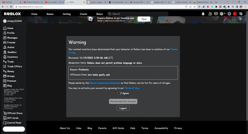Open the desktop app via Open button
Image resolution: width=248 pixels, height=134 pixels.
(144, 19)
